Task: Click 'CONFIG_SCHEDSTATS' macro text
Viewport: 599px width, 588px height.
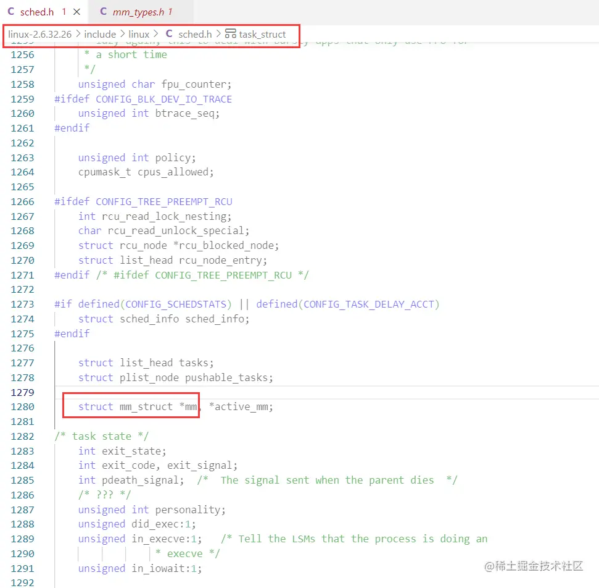Action: tap(176, 304)
